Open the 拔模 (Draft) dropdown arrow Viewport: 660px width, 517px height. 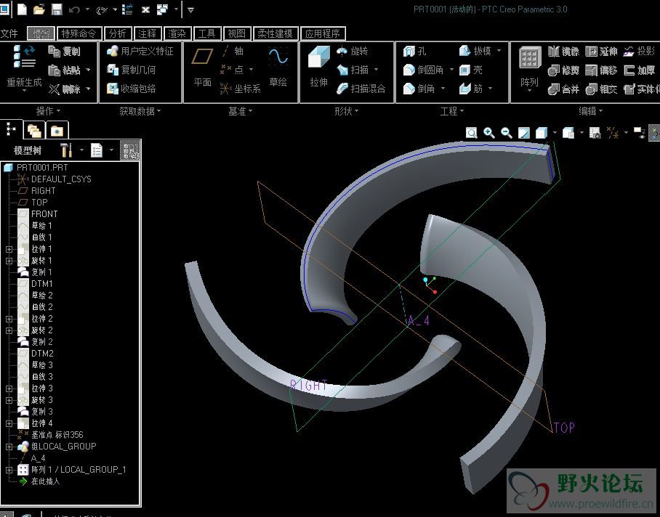[x=499, y=51]
